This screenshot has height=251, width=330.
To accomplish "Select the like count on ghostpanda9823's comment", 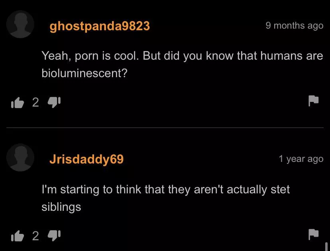I will (x=35, y=103).
